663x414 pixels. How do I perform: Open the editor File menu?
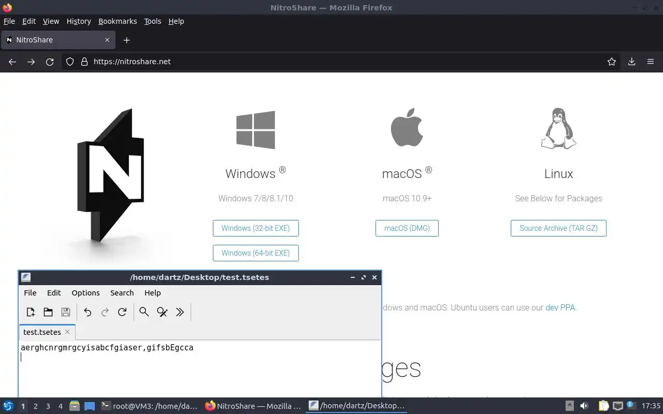coord(30,293)
